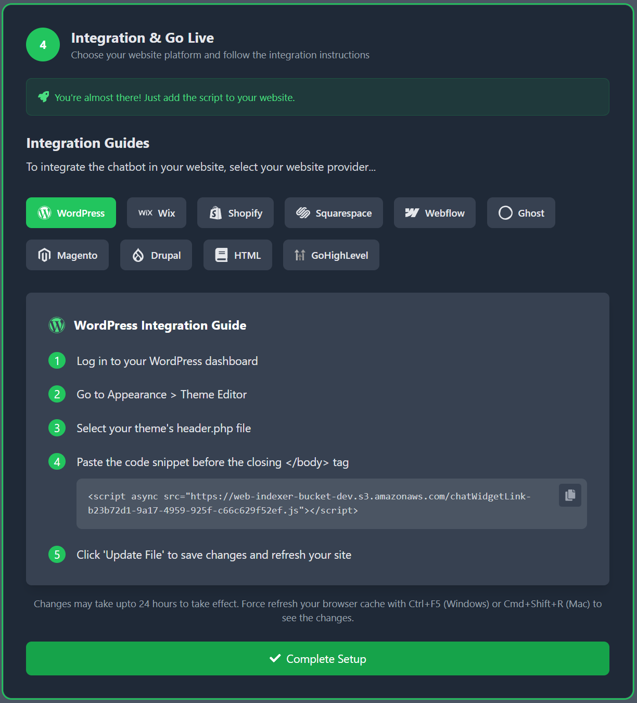
Task: Click the rocket icon in the banner
Action: pos(44,97)
